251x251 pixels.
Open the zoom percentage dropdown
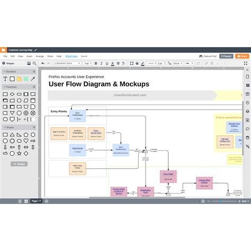pyautogui.click(x=245, y=201)
